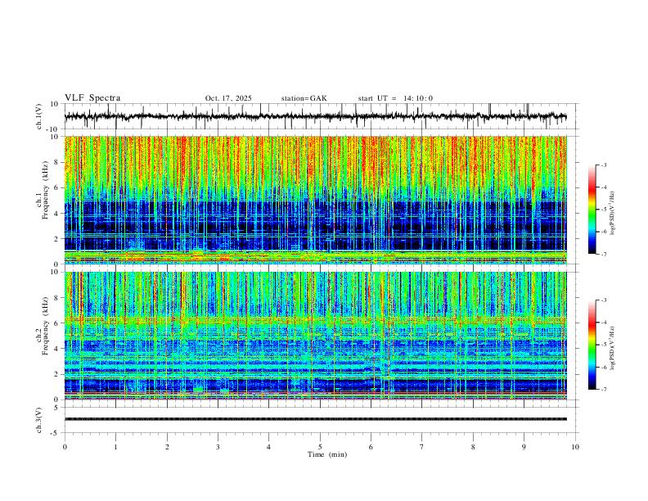Viewport: 648px width, 501px height.
Task: Click the ch.2 spectrogram panel
Action: [x=315, y=336]
